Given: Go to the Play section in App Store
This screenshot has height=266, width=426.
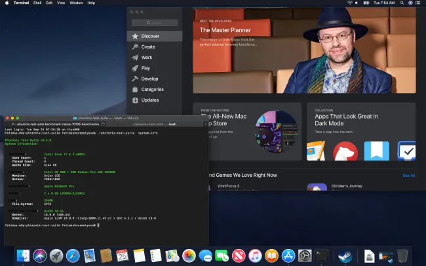Looking at the screenshot, I should point(154,68).
